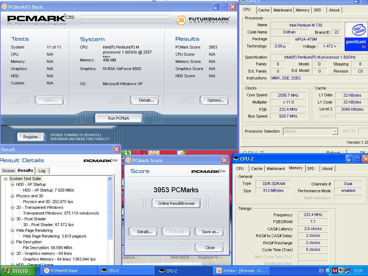Minimize the PCMark05 Basic window
This screenshot has width=368, height=276.
click(216, 7)
